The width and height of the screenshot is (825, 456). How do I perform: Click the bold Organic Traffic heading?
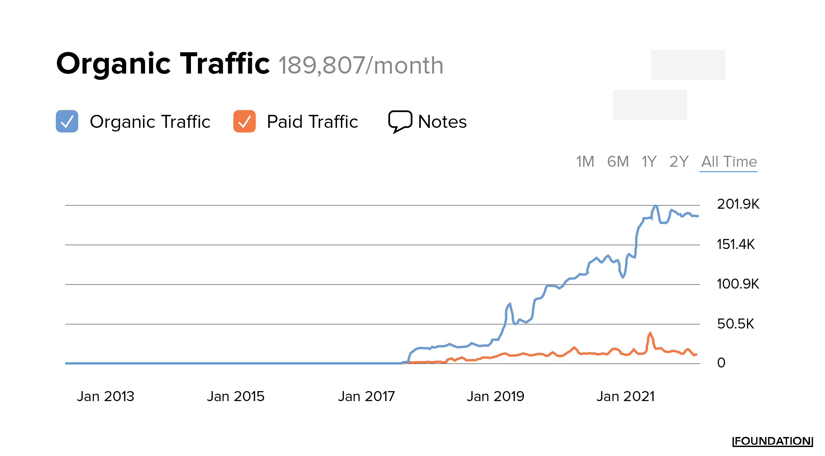(163, 64)
